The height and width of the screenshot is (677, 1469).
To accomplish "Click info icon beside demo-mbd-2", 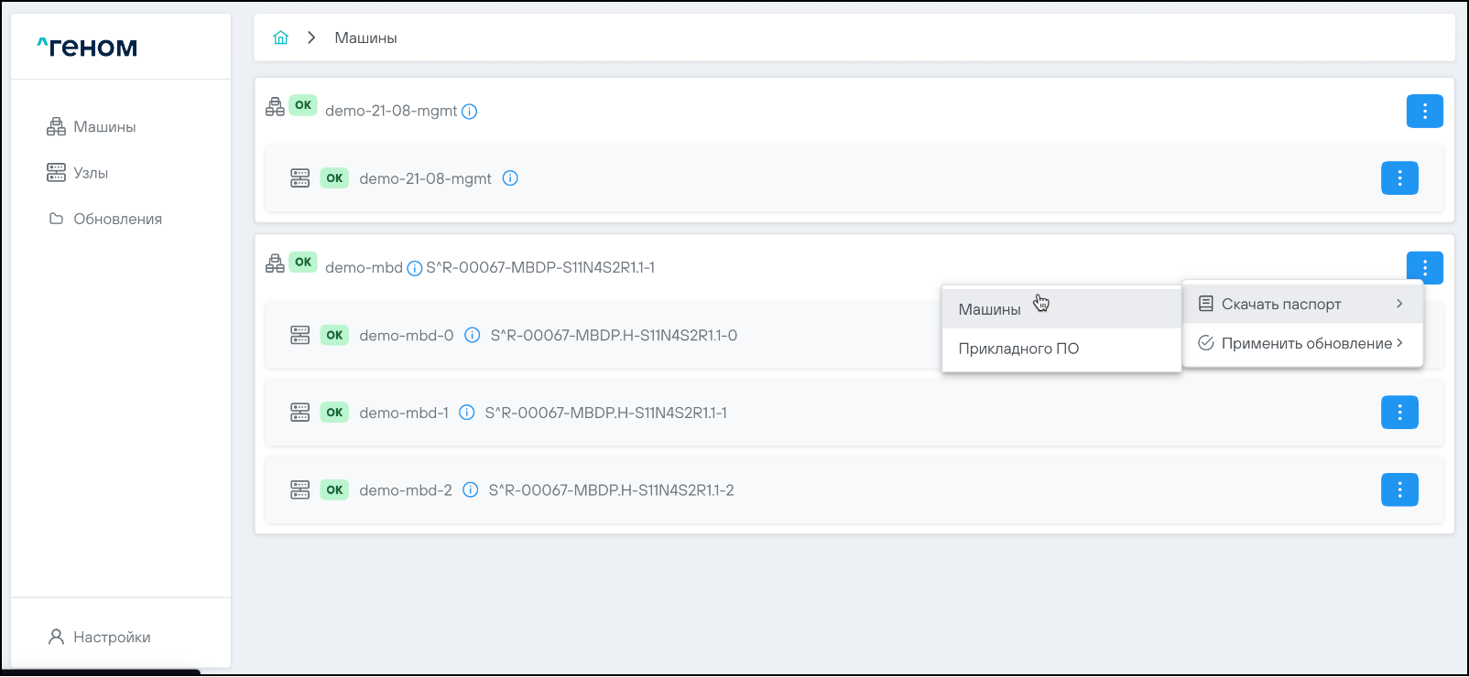I will 471,490.
